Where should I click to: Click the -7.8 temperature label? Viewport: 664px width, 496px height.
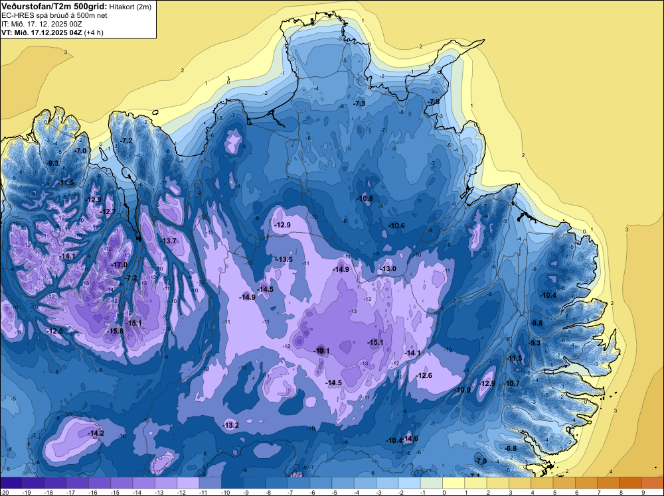point(434,101)
